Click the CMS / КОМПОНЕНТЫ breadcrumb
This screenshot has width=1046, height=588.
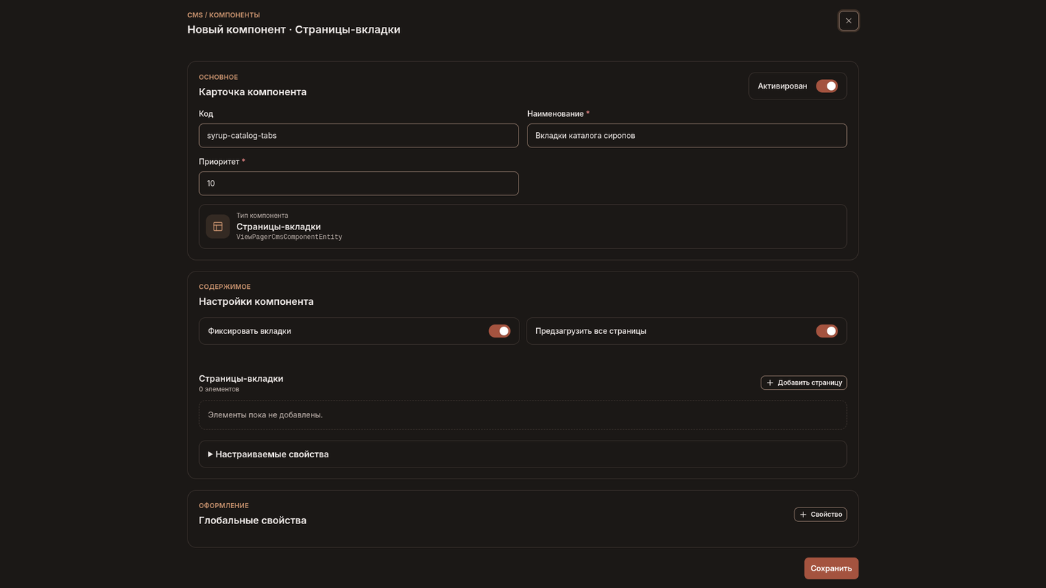[x=224, y=15]
